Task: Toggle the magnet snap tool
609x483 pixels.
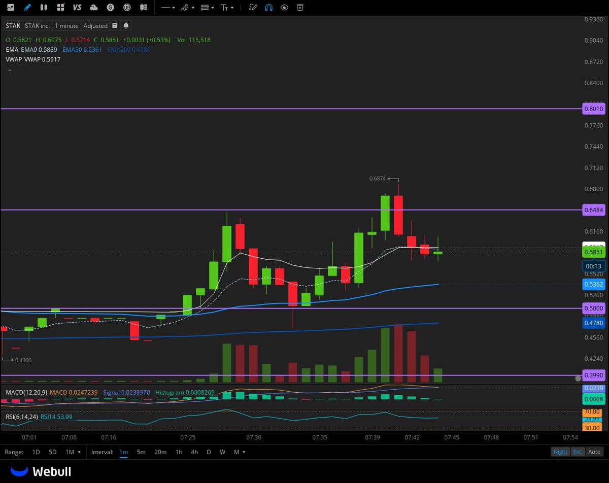Action: coord(269,7)
